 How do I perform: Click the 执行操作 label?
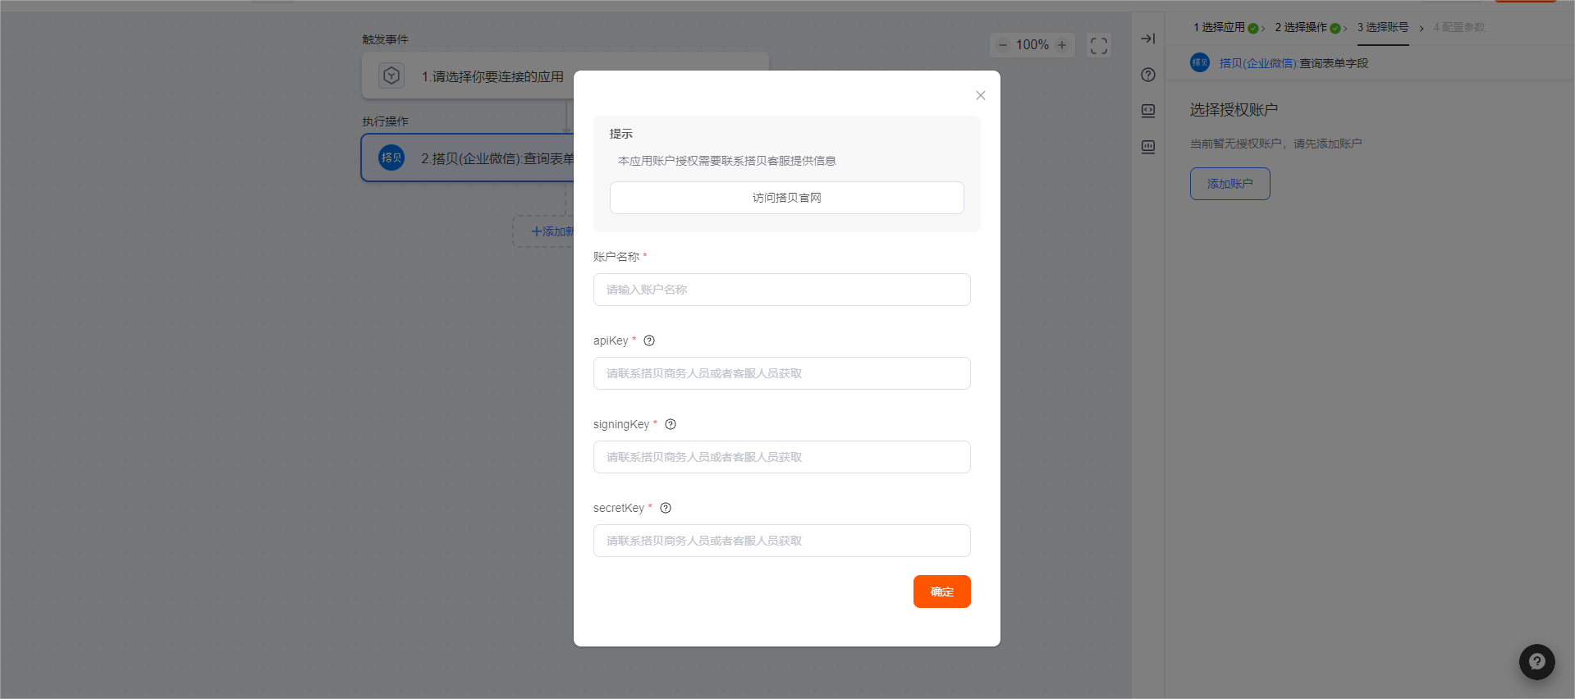click(385, 121)
